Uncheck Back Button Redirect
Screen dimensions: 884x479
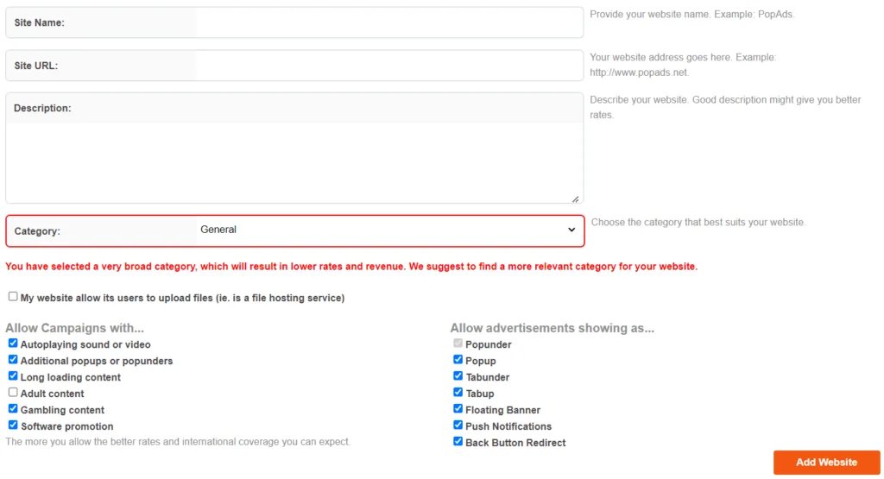(458, 441)
